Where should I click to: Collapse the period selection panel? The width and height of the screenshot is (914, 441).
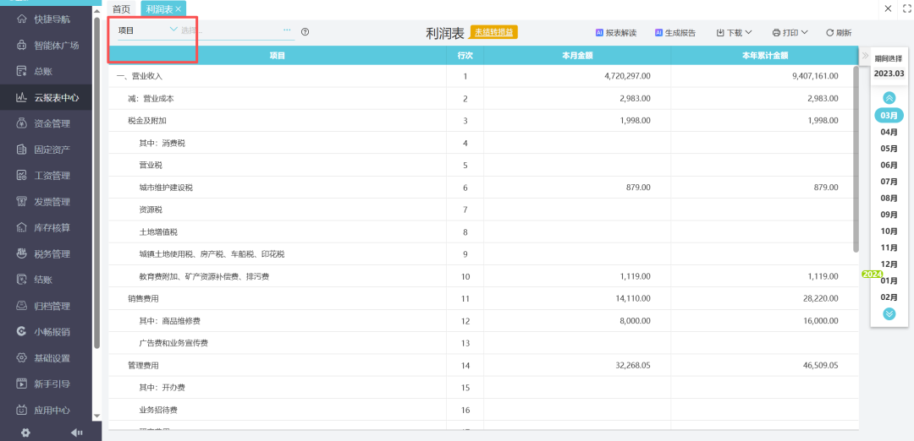click(x=865, y=57)
